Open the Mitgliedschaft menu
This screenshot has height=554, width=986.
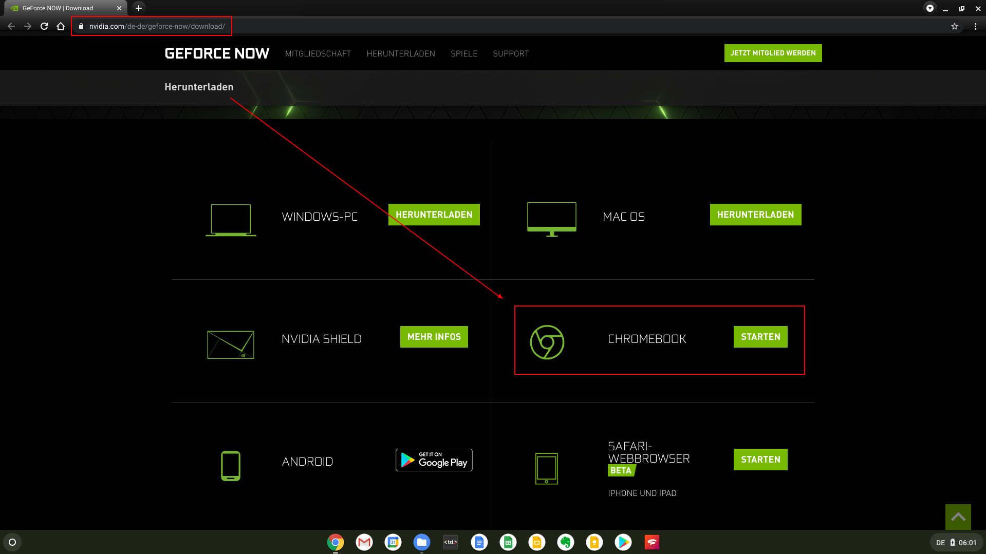coord(318,53)
